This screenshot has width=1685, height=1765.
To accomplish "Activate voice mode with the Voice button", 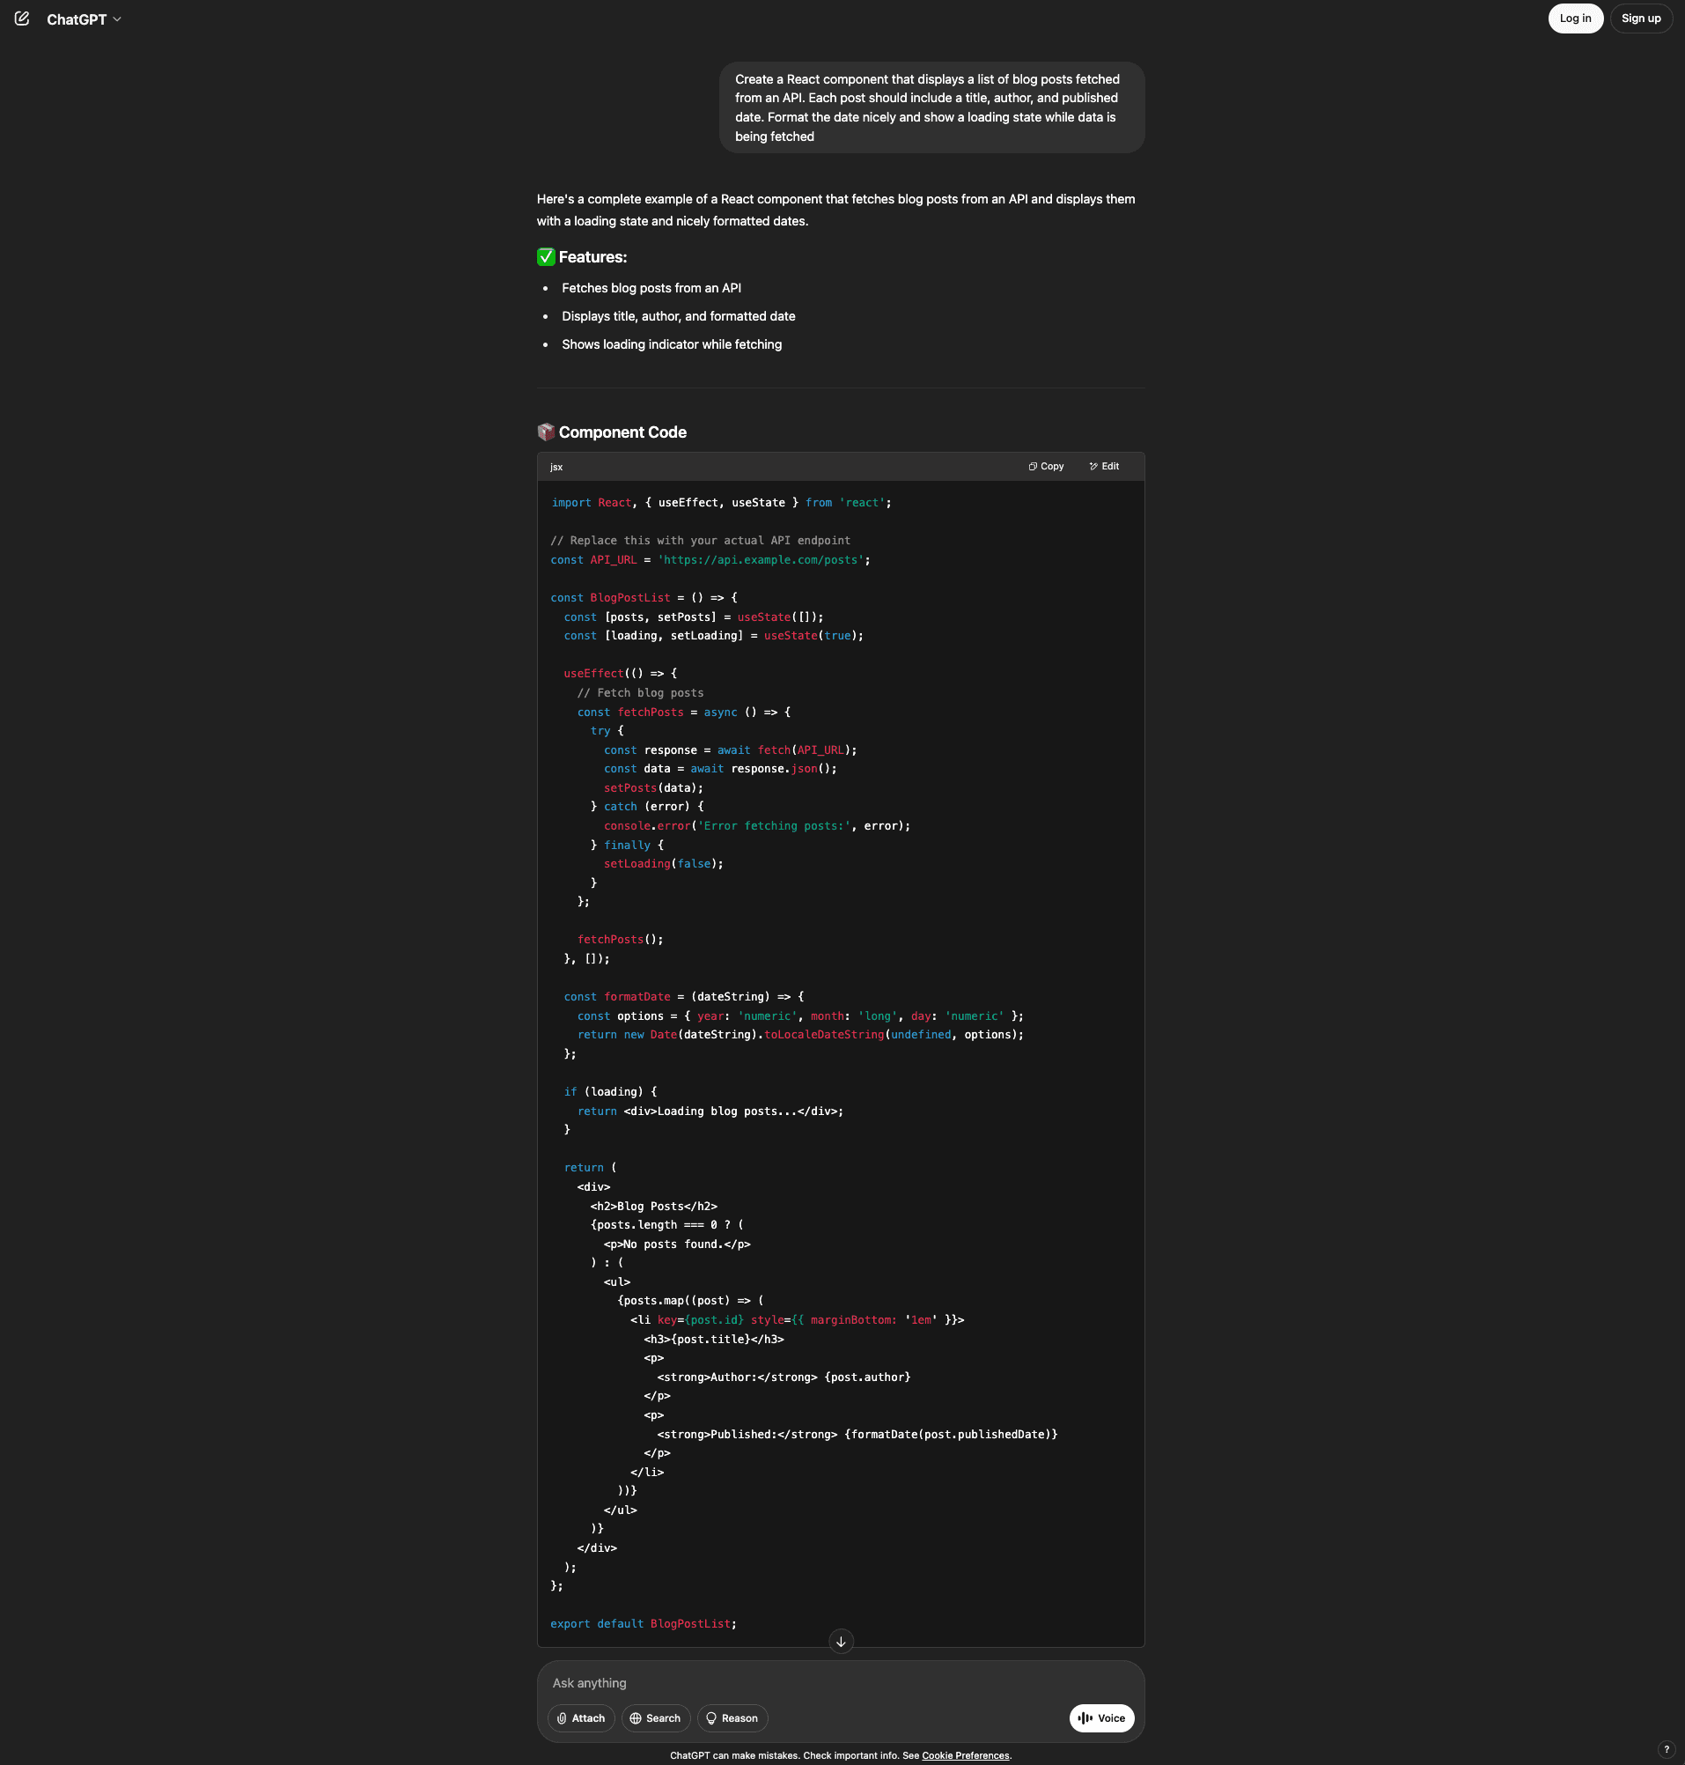I will (1101, 1717).
